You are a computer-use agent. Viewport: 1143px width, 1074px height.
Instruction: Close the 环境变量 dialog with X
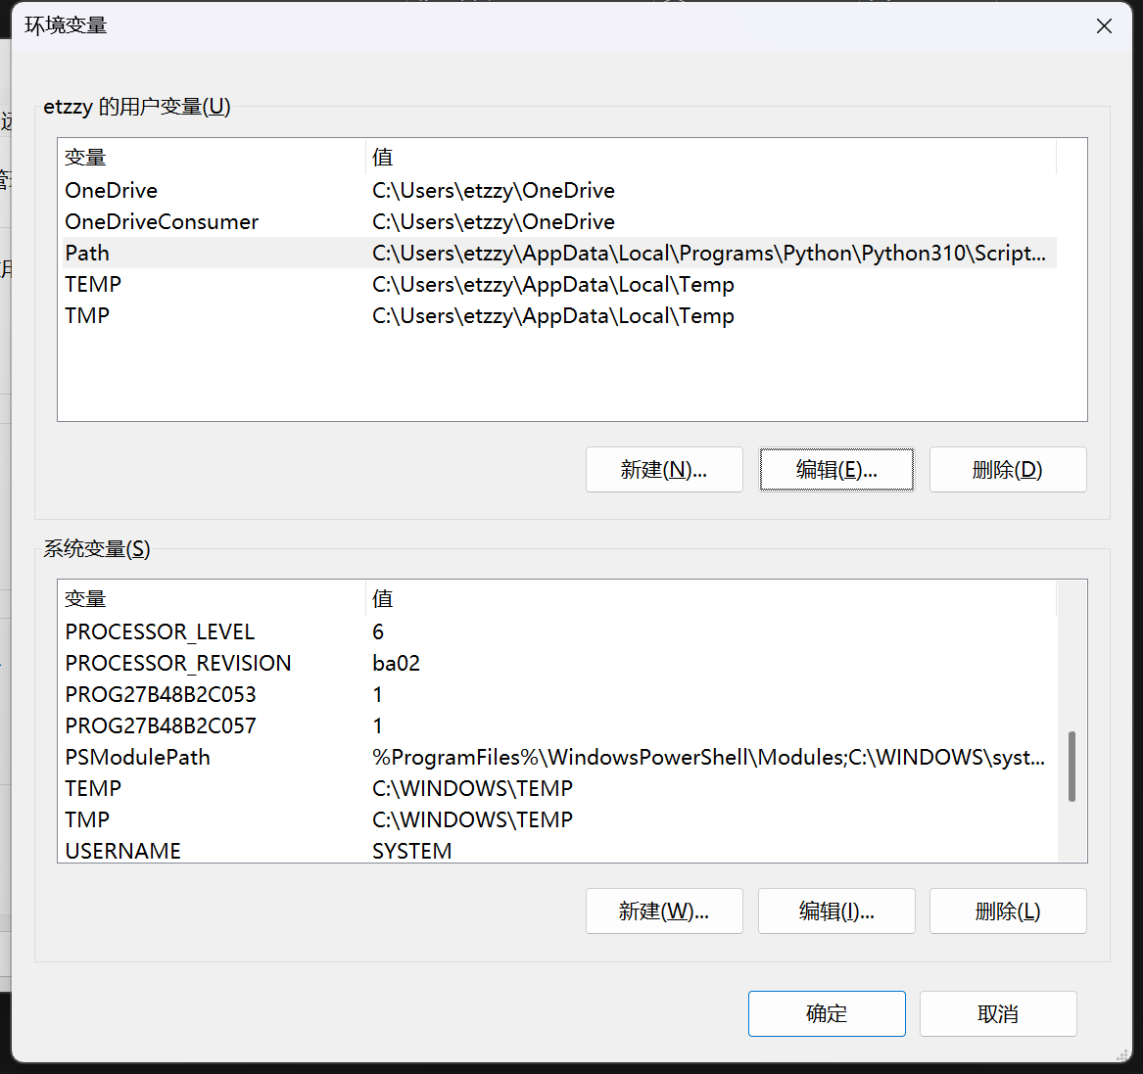click(x=1104, y=26)
